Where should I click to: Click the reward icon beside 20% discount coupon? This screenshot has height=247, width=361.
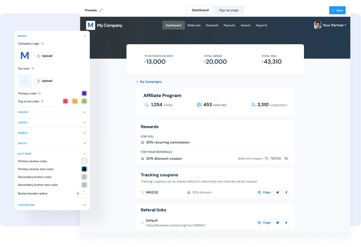point(142,159)
